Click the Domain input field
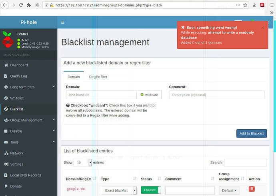276x196 pixels. pos(101,95)
